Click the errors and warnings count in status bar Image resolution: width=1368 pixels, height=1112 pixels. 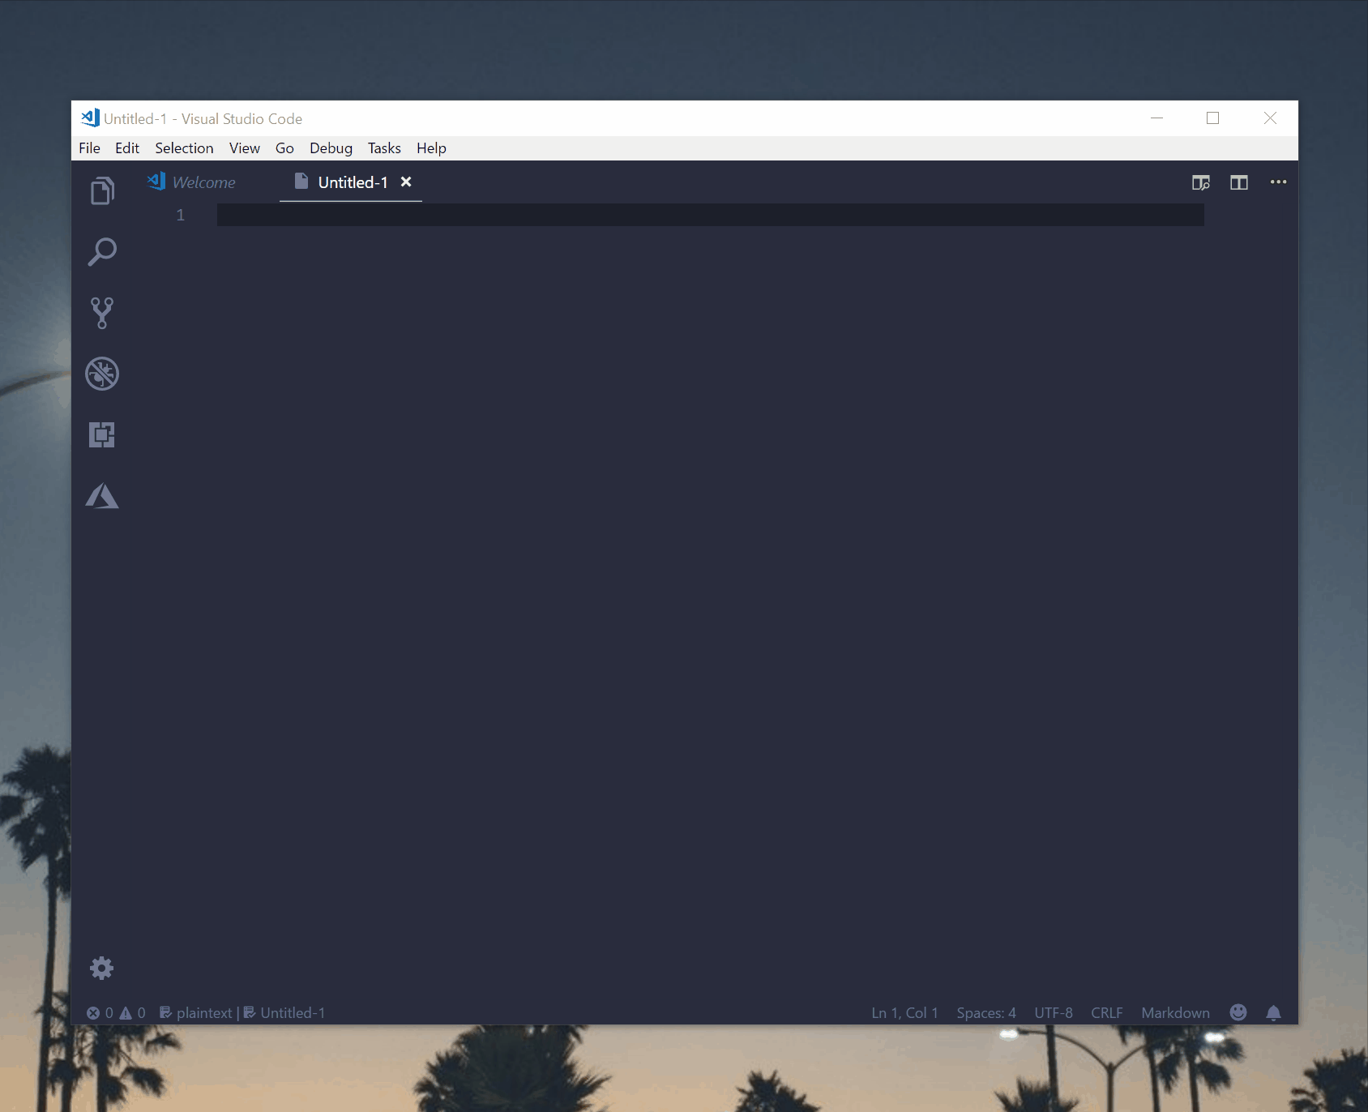pos(116,1013)
